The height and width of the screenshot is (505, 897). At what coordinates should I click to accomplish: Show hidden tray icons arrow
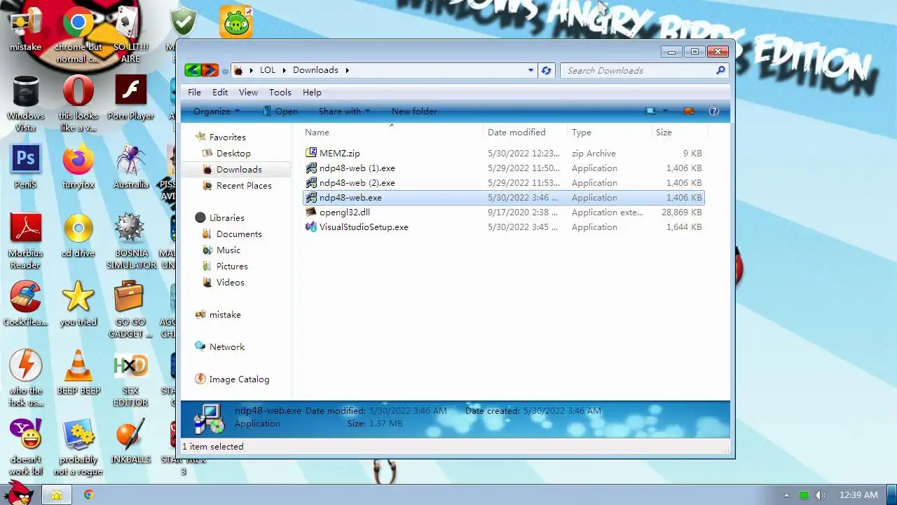(x=786, y=495)
